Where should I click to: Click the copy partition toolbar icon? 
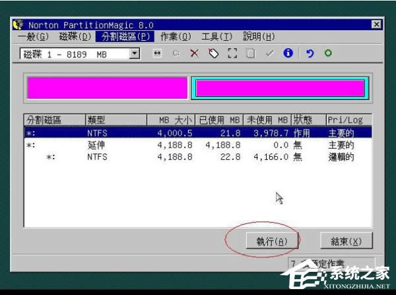point(251,53)
